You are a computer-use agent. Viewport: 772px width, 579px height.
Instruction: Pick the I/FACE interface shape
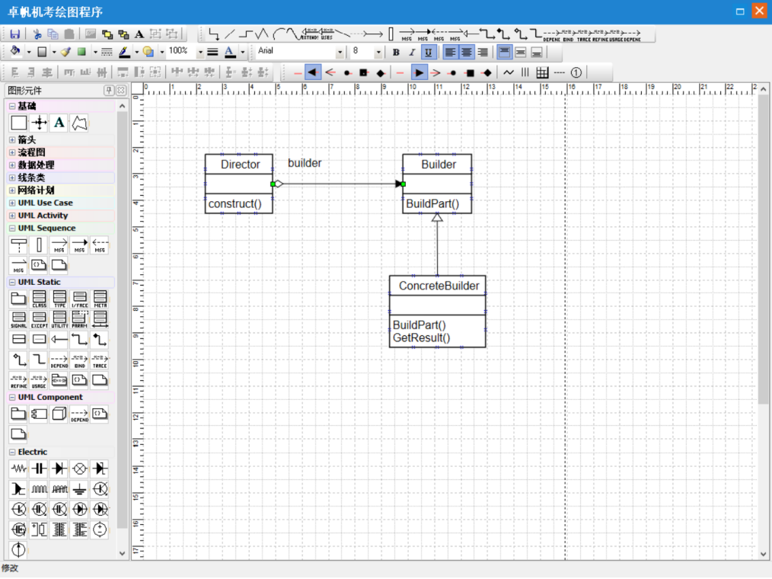tap(79, 299)
